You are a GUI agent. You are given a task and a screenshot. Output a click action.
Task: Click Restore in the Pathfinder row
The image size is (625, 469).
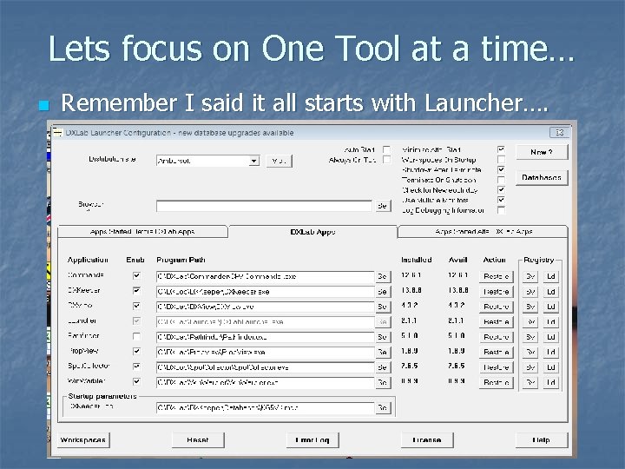[x=497, y=337]
